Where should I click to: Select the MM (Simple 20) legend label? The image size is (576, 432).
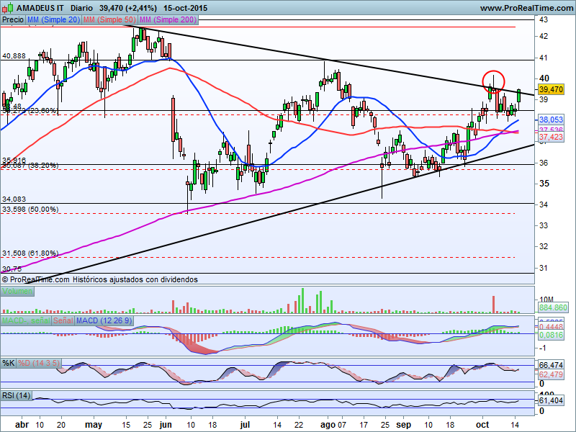53,20
